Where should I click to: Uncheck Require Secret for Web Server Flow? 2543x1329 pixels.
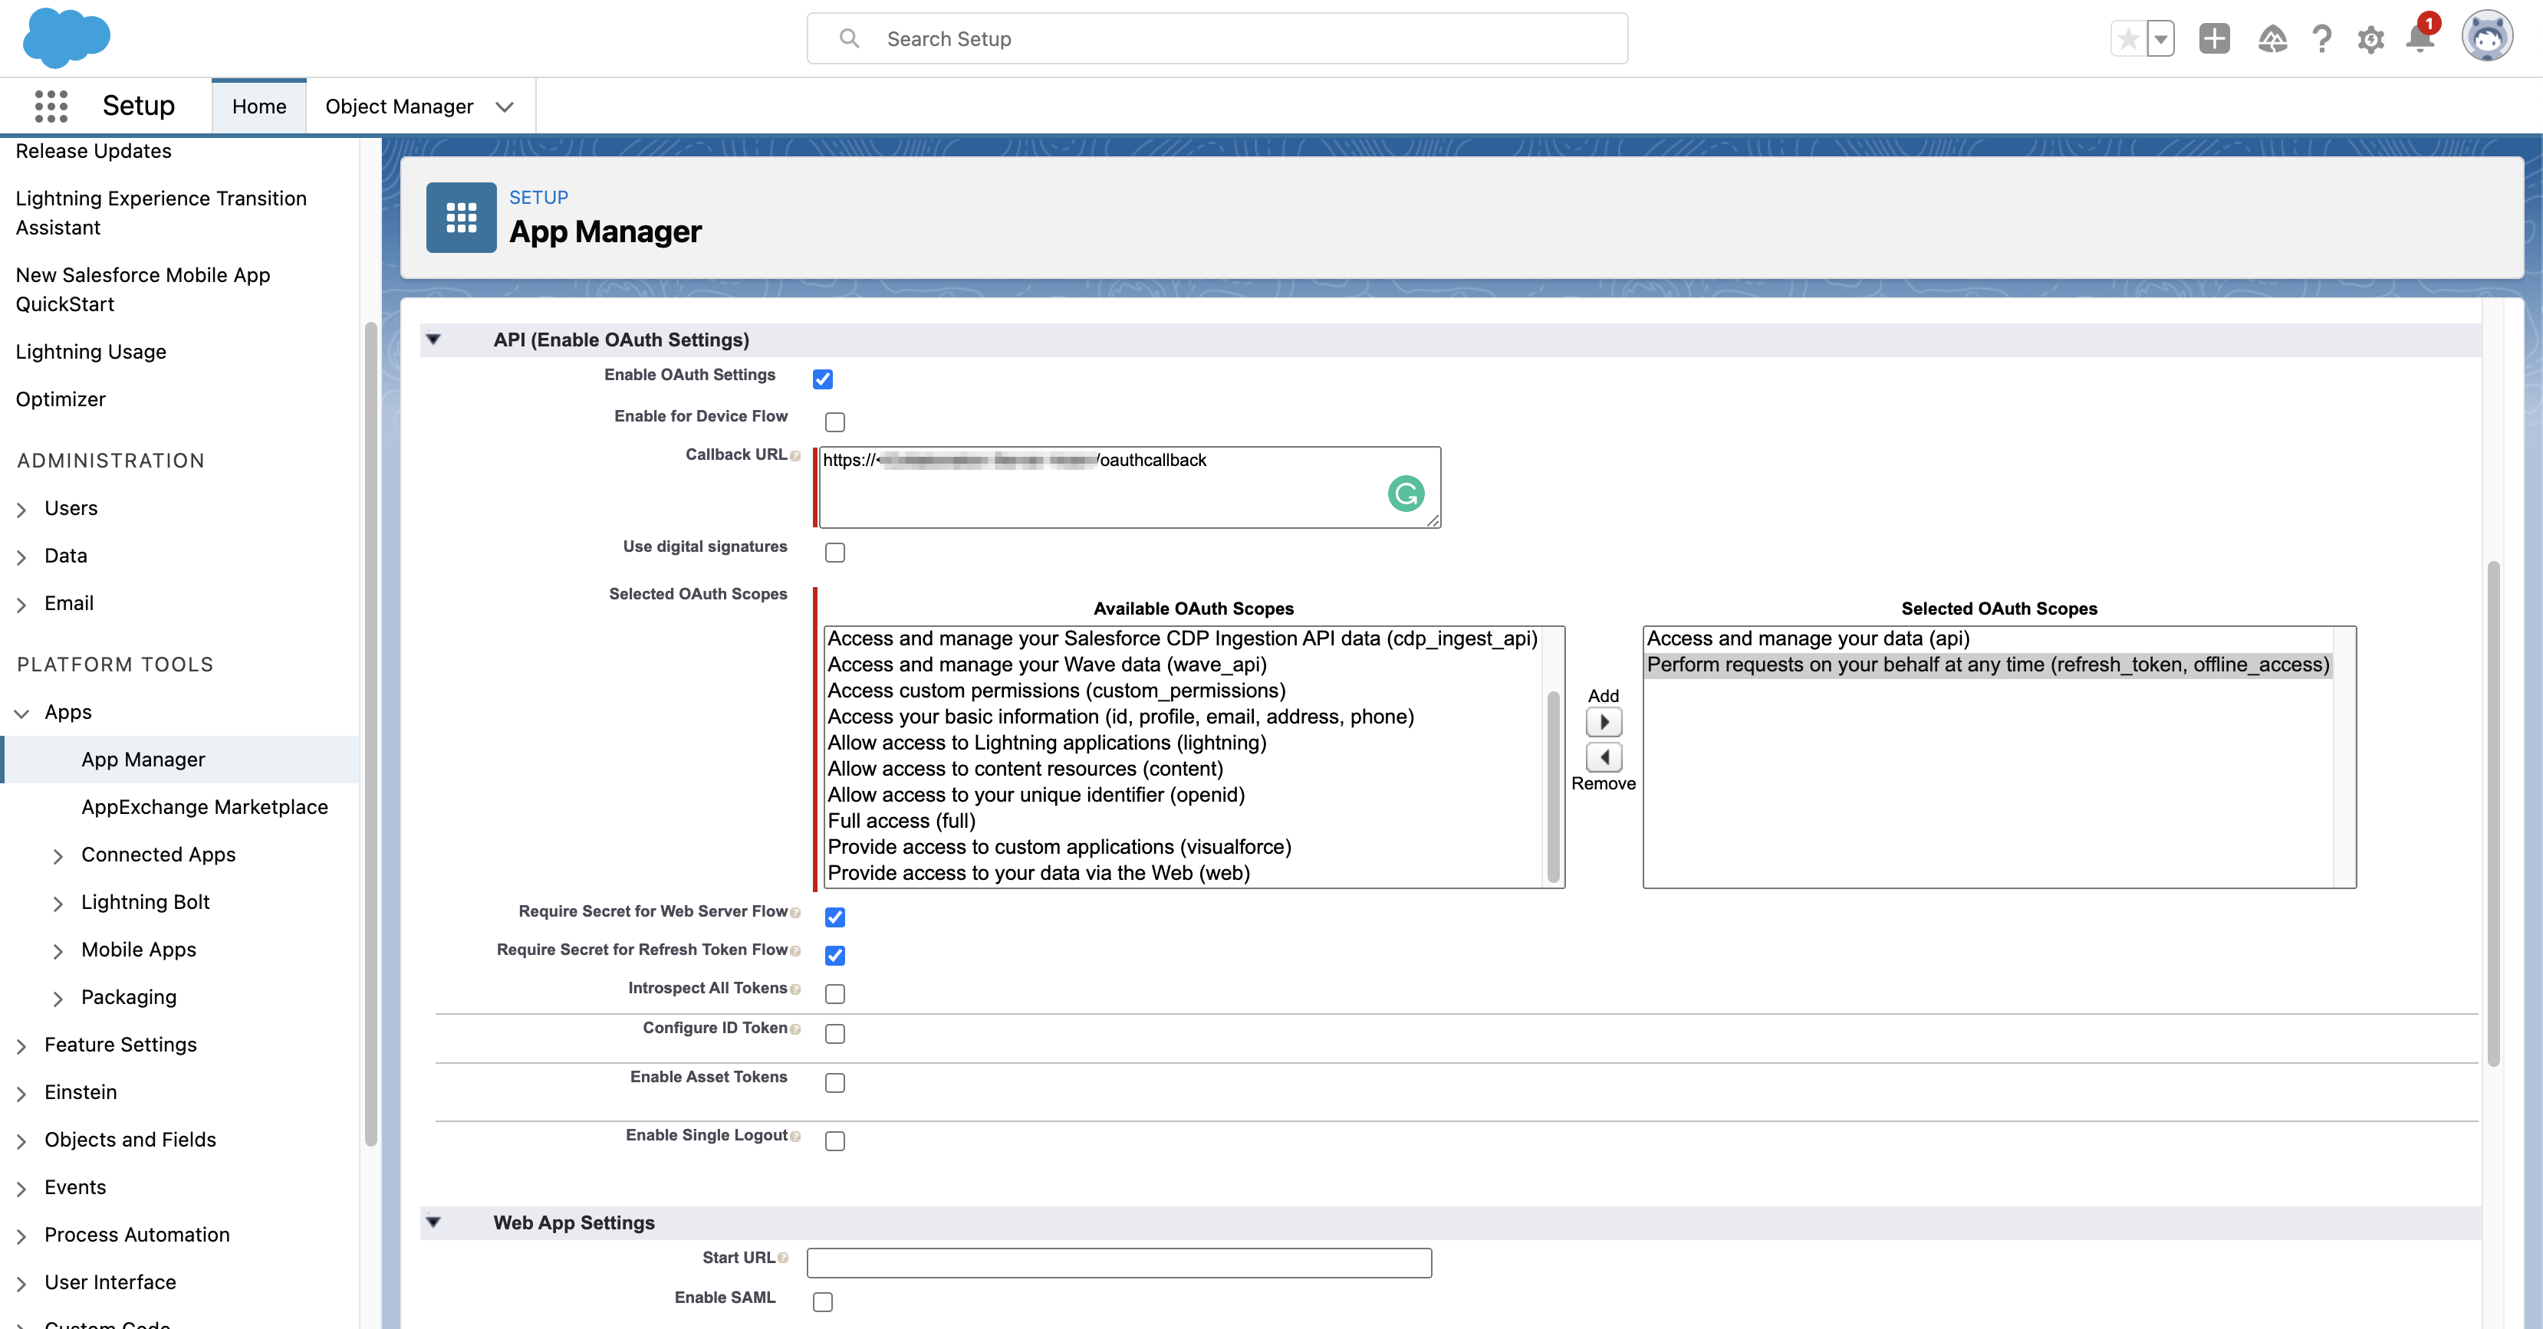pos(835,917)
